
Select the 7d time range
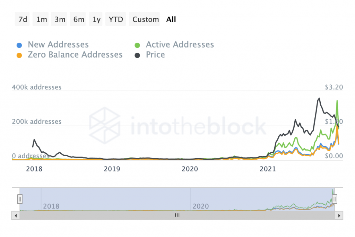coord(23,19)
